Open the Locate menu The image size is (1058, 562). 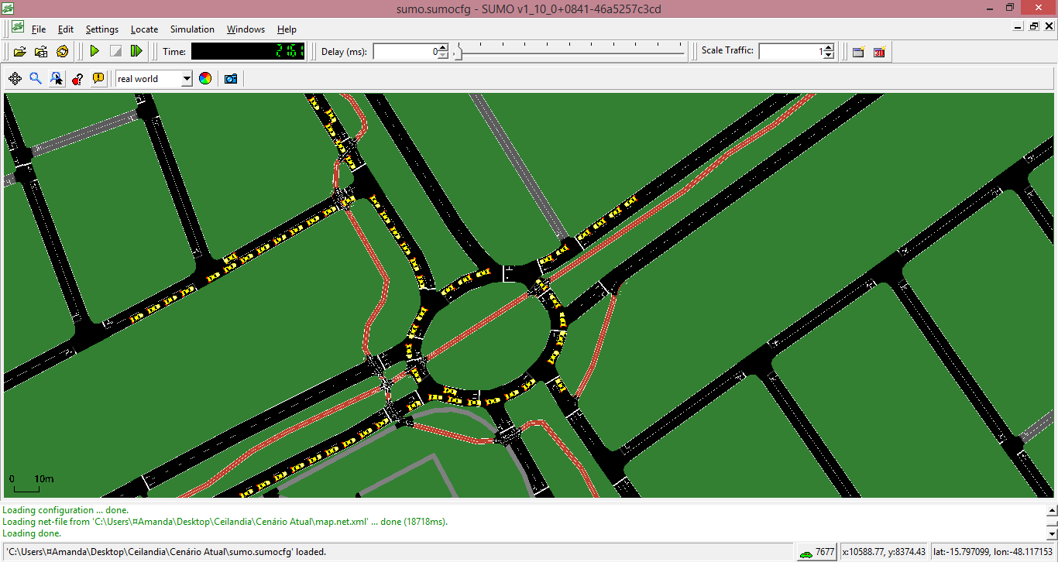click(x=144, y=29)
